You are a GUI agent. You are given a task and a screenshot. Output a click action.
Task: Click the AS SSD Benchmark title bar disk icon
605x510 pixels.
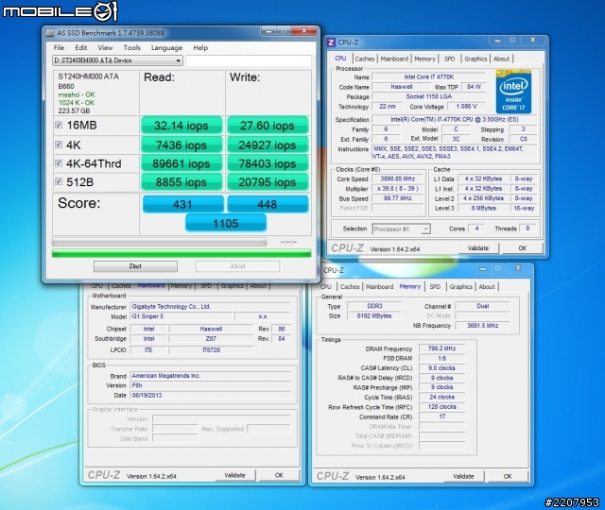50,33
